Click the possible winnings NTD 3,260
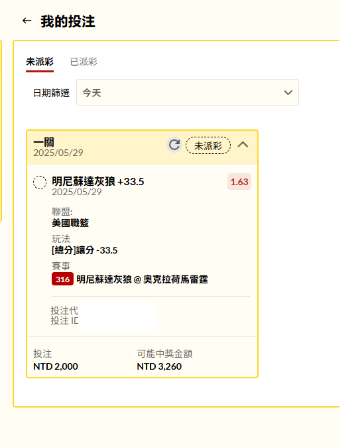Viewport: 362px width, 448px height. tap(159, 366)
